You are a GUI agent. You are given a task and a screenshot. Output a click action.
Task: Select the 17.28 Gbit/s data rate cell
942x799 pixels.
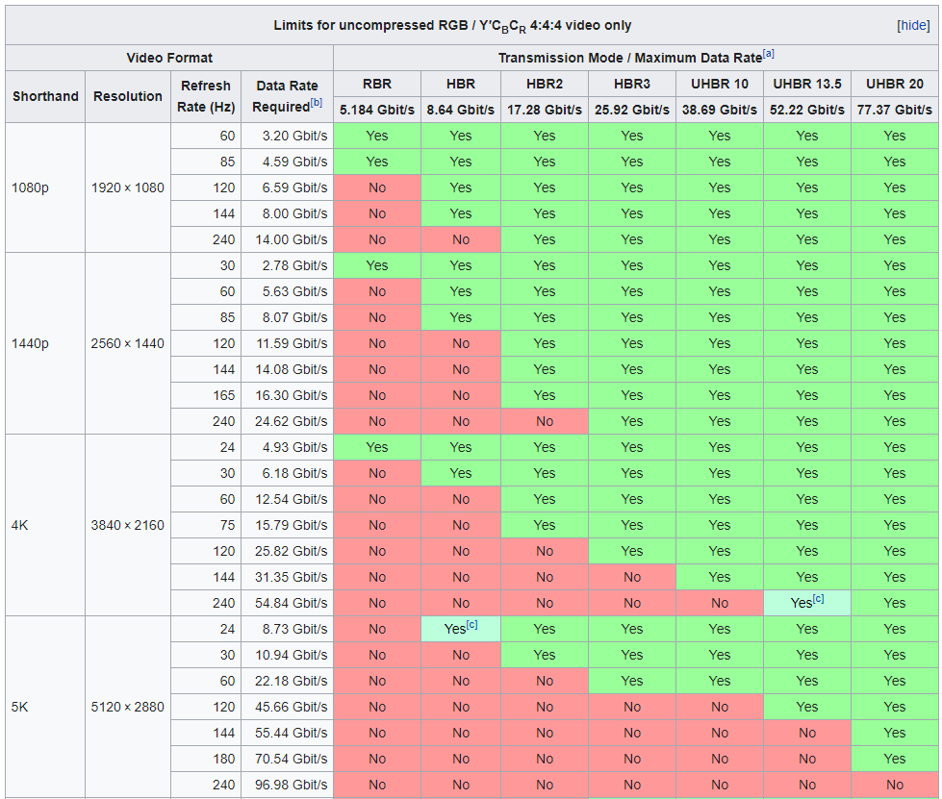pyautogui.click(x=545, y=110)
